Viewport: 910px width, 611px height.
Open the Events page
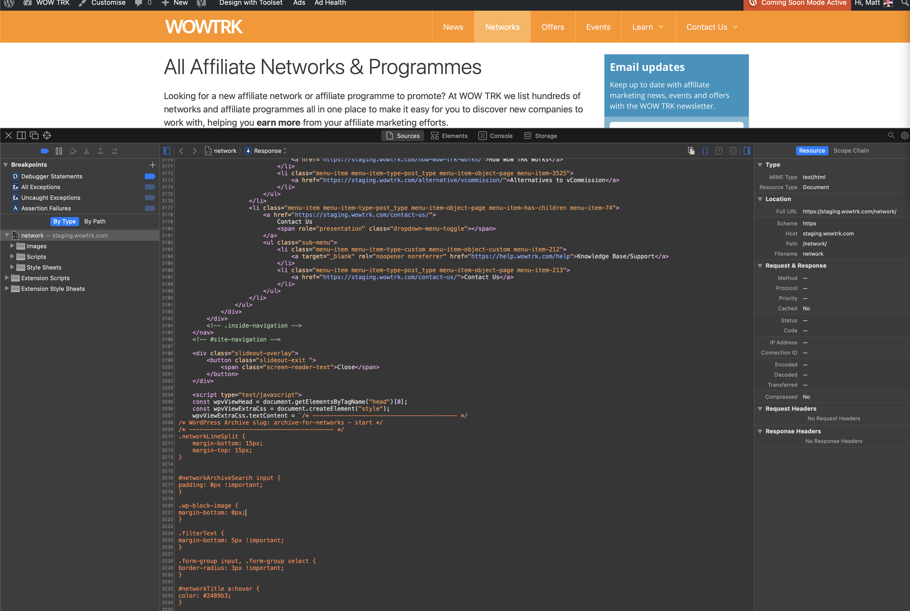[598, 27]
